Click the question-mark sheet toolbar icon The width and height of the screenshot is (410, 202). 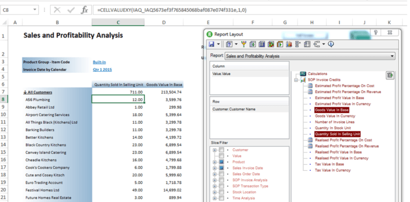pos(229,44)
